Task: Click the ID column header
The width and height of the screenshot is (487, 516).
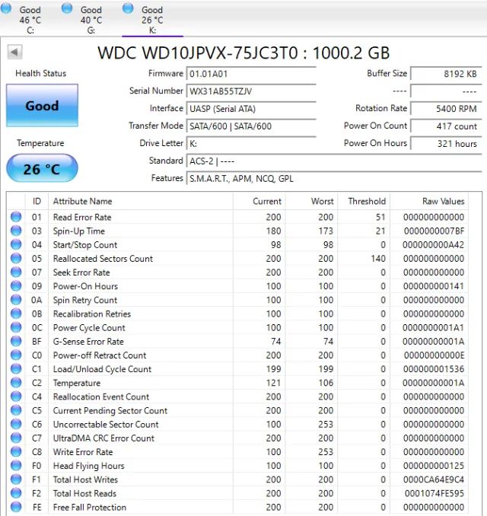Action: click(37, 201)
